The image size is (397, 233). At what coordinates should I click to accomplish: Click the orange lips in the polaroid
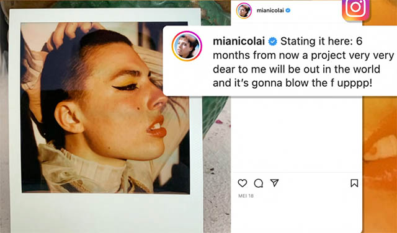point(157,127)
